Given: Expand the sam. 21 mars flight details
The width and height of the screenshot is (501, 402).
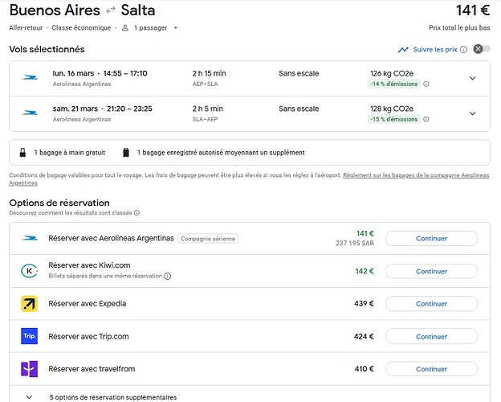Looking at the screenshot, I should [472, 113].
